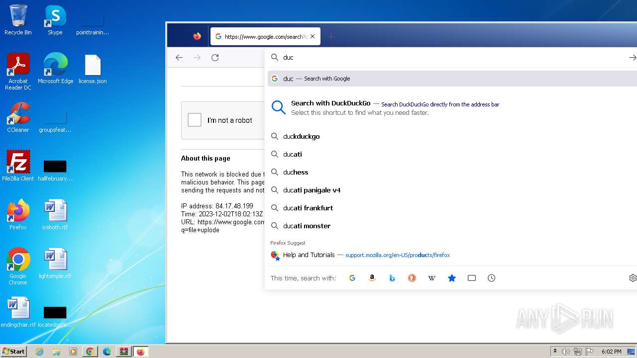
Task: Search bookmarks using the star icon
Action: click(452, 278)
